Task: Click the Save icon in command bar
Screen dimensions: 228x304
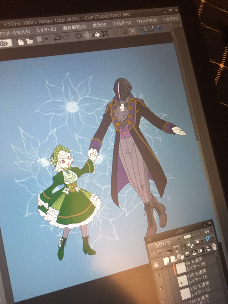Action: (39, 39)
